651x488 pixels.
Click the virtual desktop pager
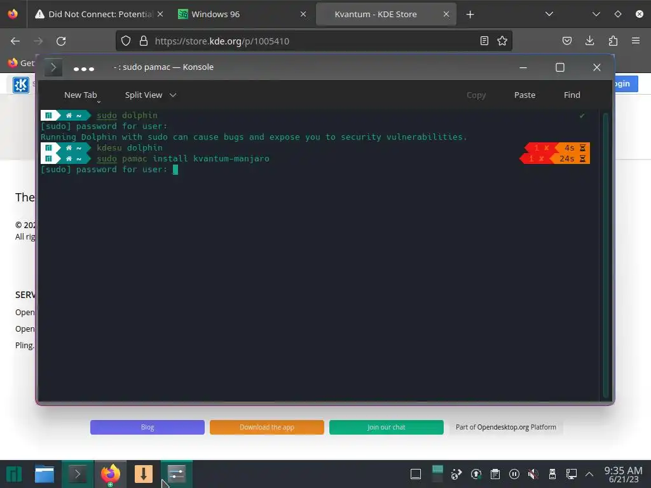click(x=437, y=474)
